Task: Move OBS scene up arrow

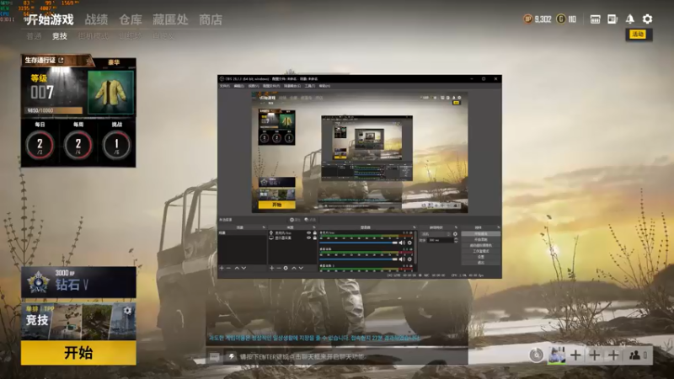Action: 237,268
